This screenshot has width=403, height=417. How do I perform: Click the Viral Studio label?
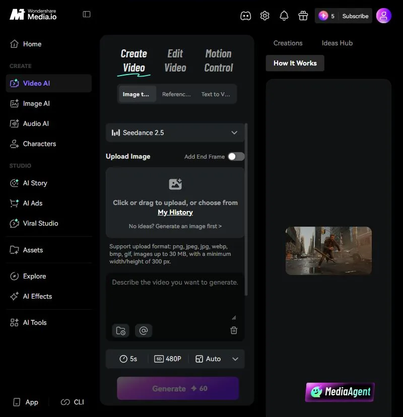pyautogui.click(x=40, y=224)
